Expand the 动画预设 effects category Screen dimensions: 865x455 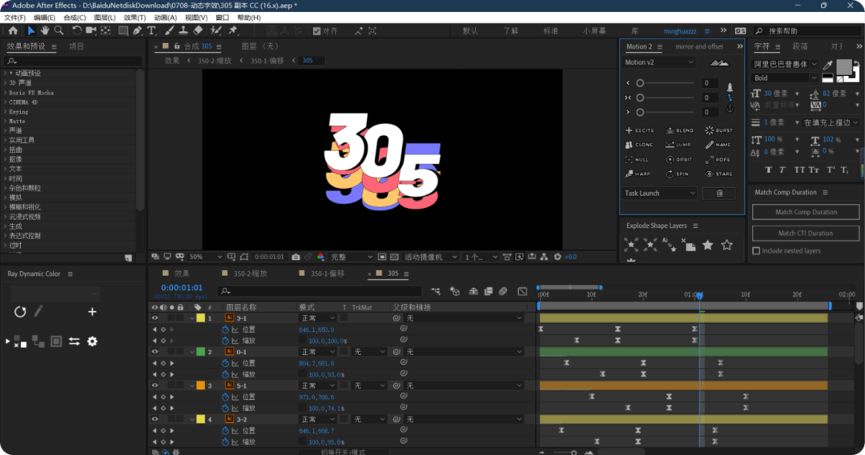(x=6, y=74)
